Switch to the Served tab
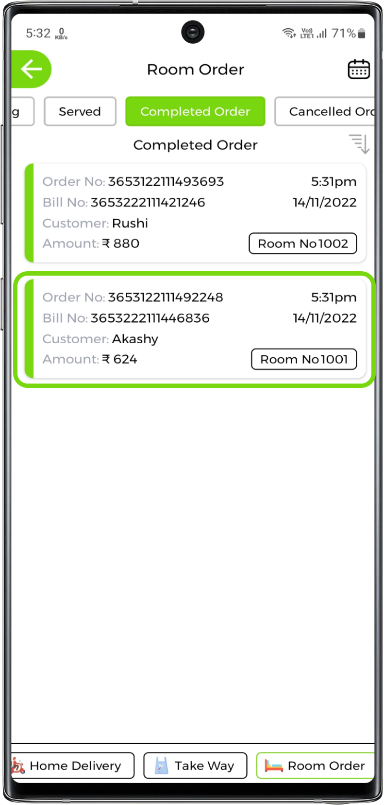The height and width of the screenshot is (805, 384). (80, 111)
